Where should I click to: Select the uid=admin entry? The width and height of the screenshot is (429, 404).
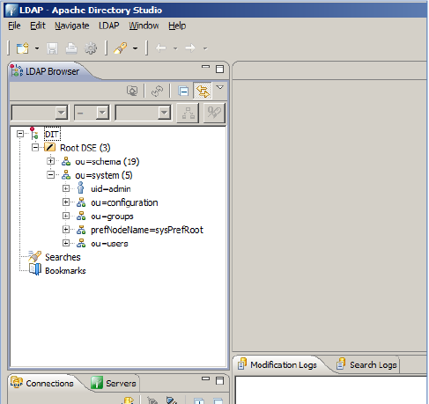[111, 189]
